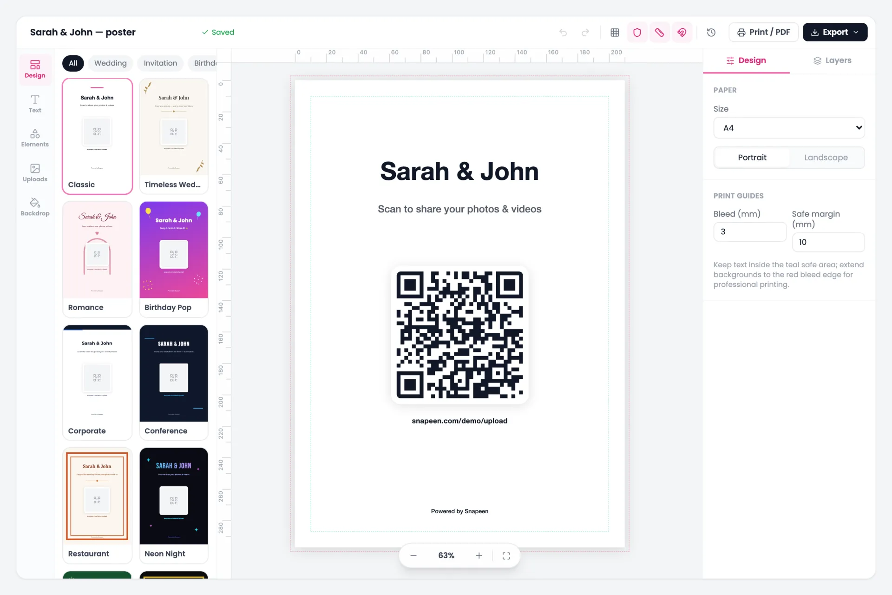Open the Export dropdown button

(x=835, y=33)
